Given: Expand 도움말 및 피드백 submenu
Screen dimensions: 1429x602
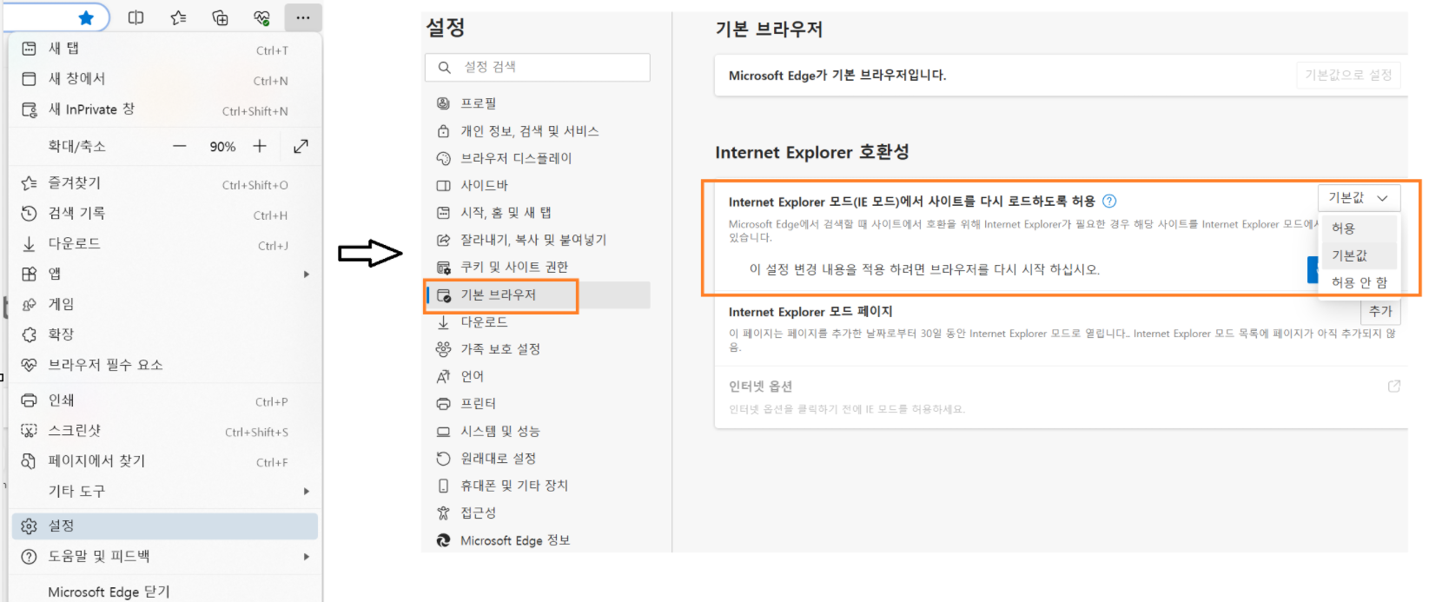Looking at the screenshot, I should point(165,557).
